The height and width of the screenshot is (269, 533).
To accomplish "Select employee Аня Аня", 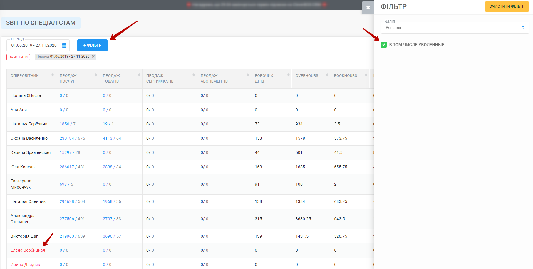I will click(19, 110).
